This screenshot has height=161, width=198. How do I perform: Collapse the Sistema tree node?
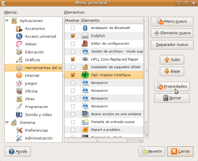[x=7, y=122]
